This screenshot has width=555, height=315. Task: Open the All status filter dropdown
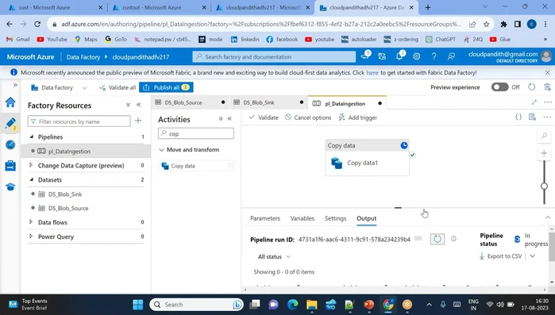(x=274, y=256)
